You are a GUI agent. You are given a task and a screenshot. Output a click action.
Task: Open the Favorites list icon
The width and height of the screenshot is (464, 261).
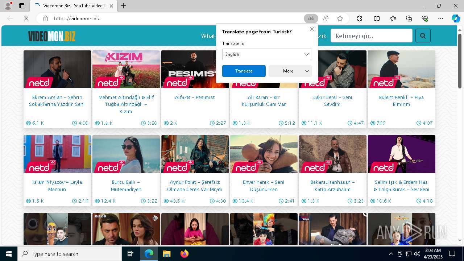tap(393, 18)
